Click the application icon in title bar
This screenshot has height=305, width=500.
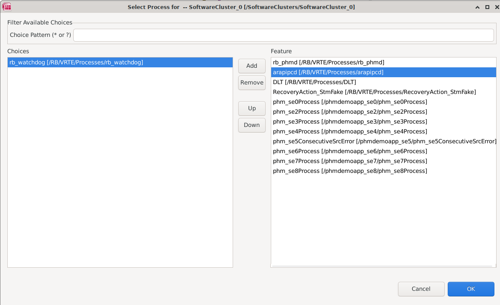[7, 7]
